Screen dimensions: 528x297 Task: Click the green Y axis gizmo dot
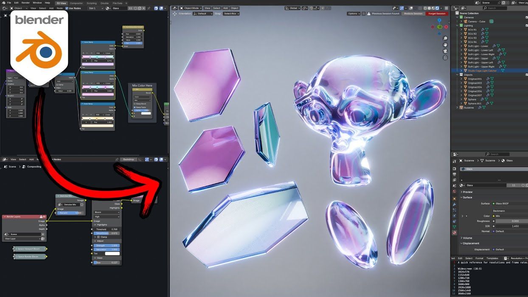(440, 27)
